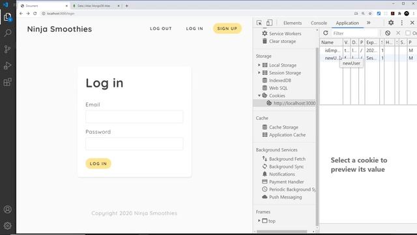This screenshot has height=235, width=417.
Task: Click LOG IN in the navbar
Action: pyautogui.click(x=194, y=29)
